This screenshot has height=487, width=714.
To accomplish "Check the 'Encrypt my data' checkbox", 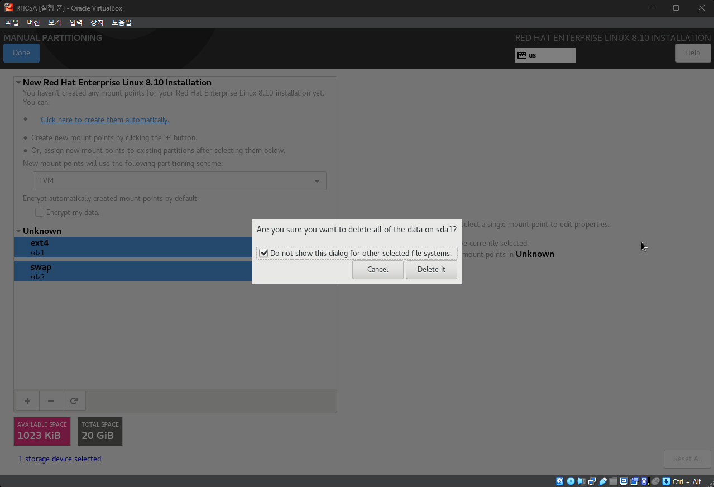I will tap(40, 212).
